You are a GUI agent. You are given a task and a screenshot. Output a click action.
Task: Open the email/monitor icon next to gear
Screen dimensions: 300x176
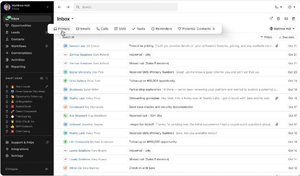(x=286, y=19)
